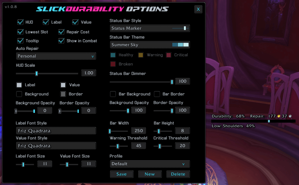Open the Value color swatch
The image size is (299, 185).
click(x=63, y=85)
